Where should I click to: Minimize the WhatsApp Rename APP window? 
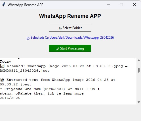click(x=109, y=5)
